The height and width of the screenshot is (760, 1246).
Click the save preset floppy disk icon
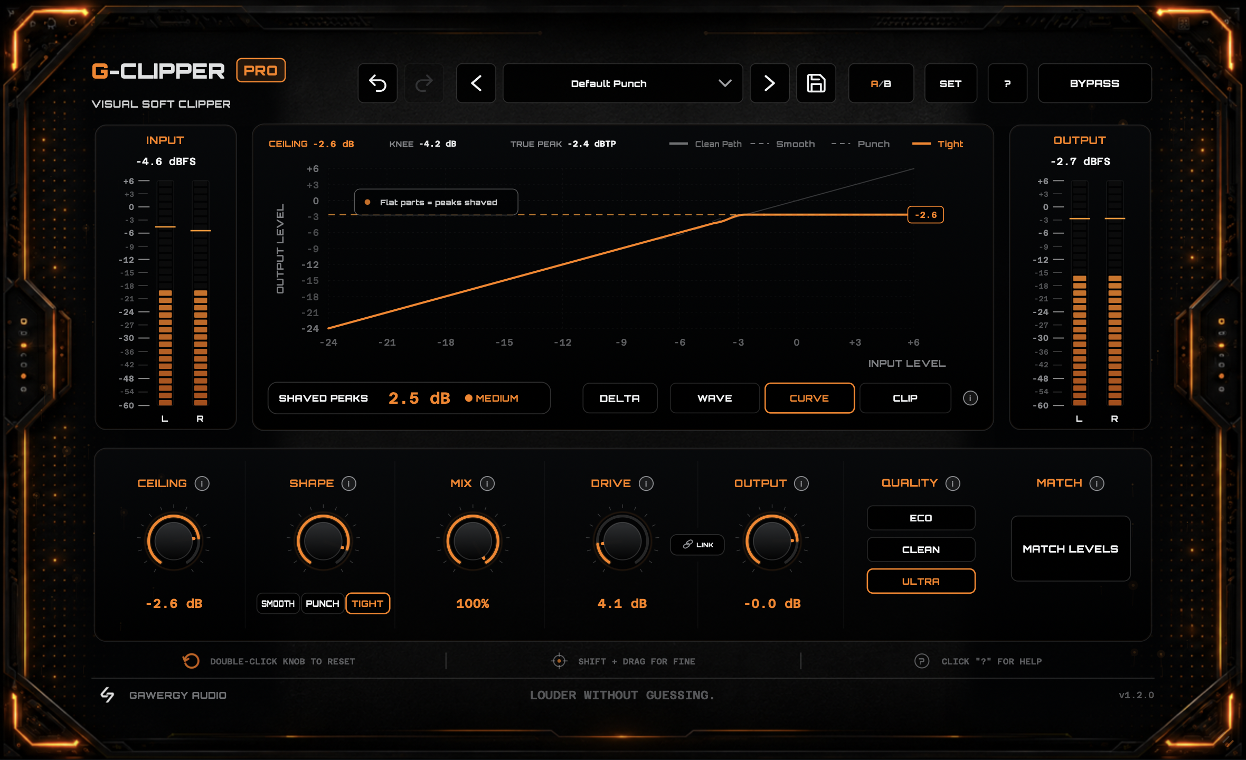tap(816, 83)
